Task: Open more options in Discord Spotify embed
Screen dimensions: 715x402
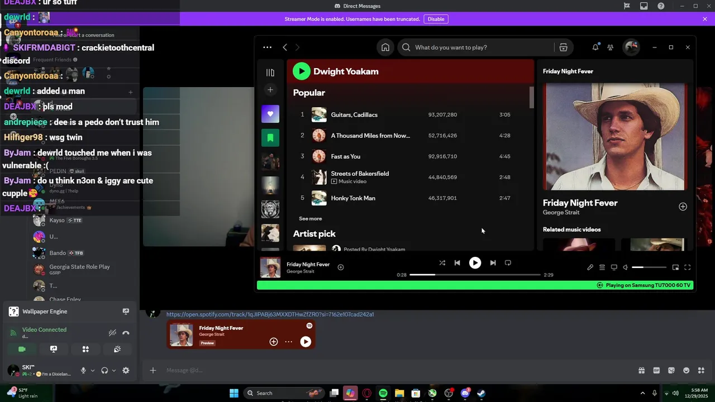Action: click(x=288, y=342)
